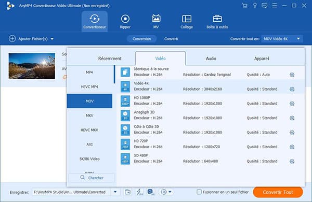Open settings gear for SD 480P
312x202 pixels.
tap(292, 161)
